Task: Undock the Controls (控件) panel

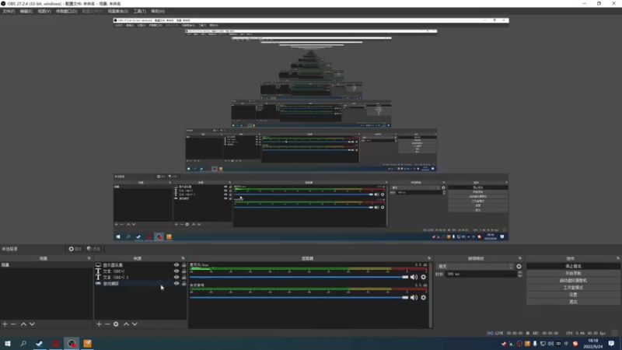Action: 617,258
